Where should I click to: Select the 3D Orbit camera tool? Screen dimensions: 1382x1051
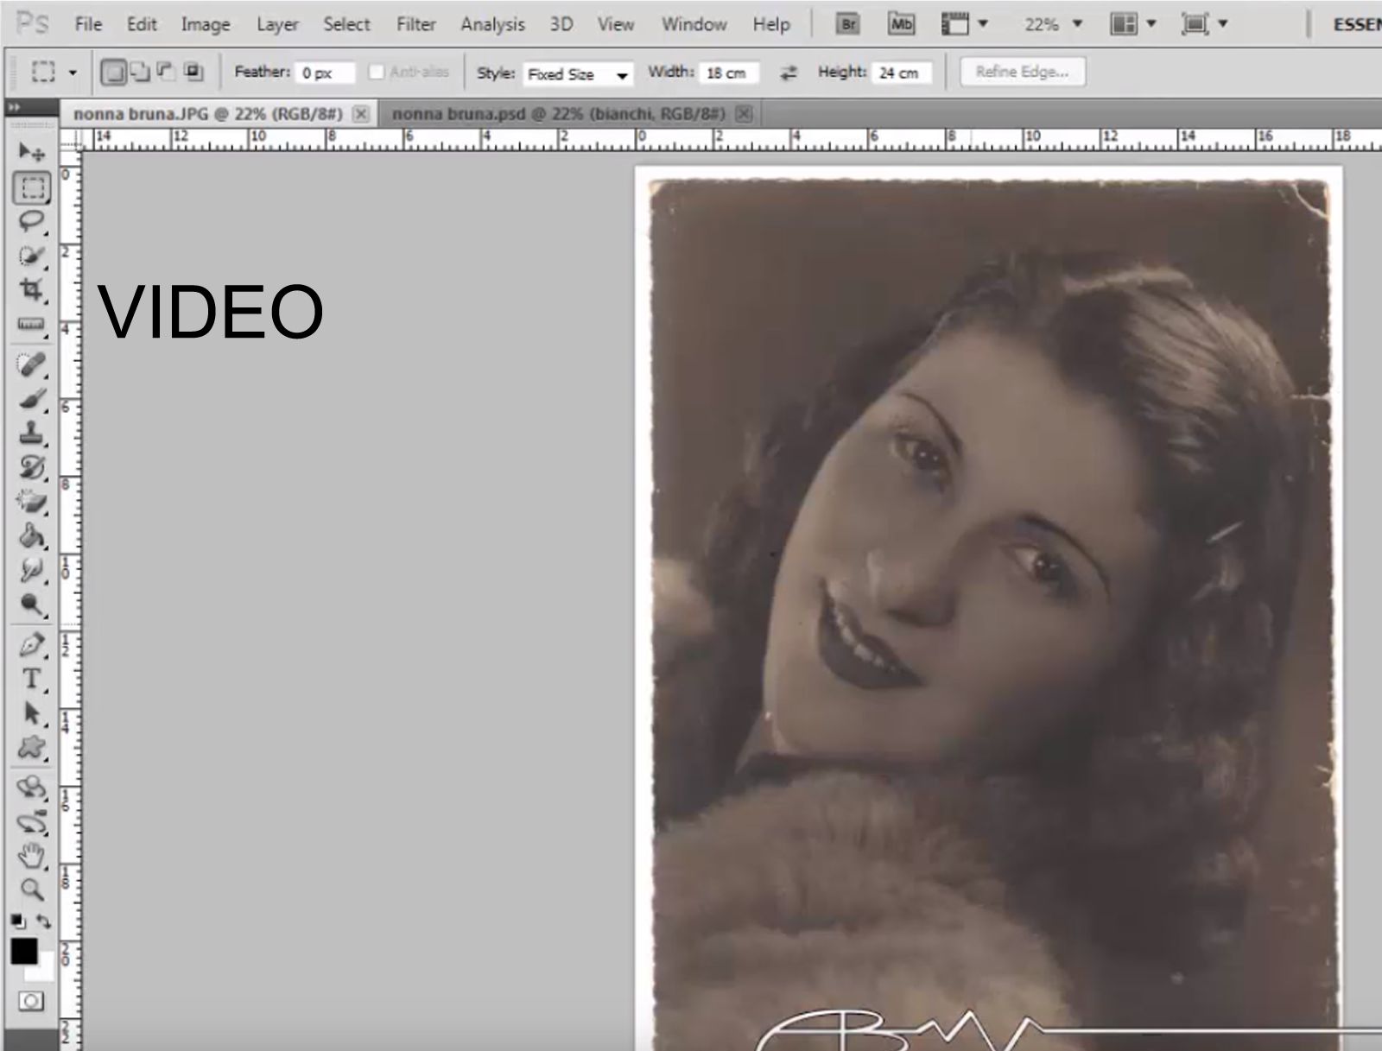32,822
